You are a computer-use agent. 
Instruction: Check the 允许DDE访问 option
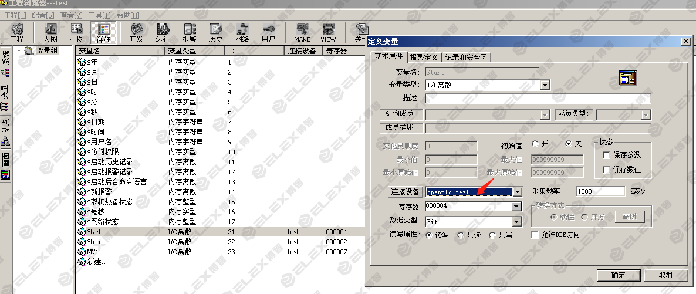(x=535, y=235)
